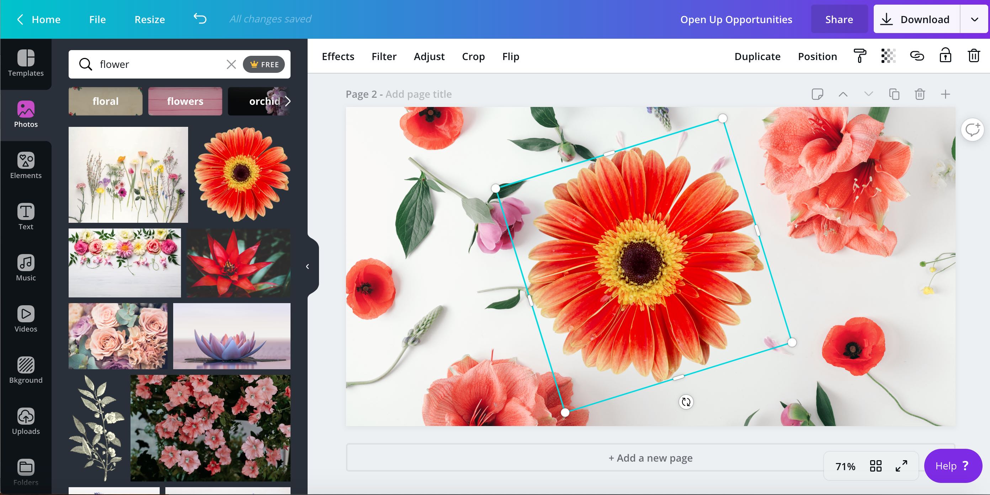This screenshot has width=990, height=495.
Task: Click the Adjust tool in toolbar
Action: coord(429,56)
